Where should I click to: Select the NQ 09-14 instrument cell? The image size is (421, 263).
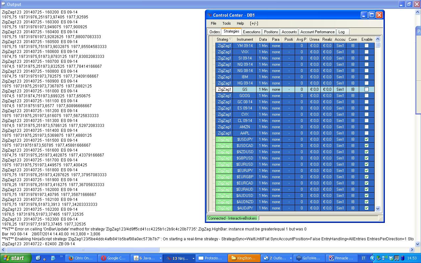coord(245,64)
